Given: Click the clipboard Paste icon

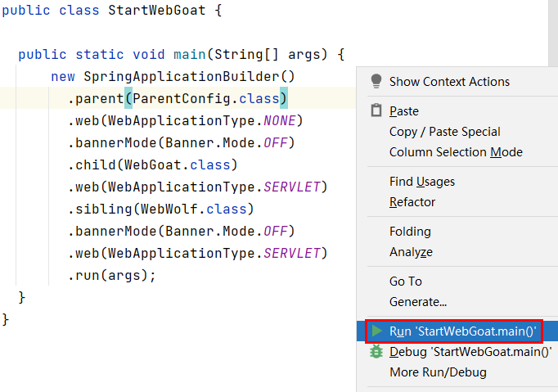Looking at the screenshot, I should 376,110.
